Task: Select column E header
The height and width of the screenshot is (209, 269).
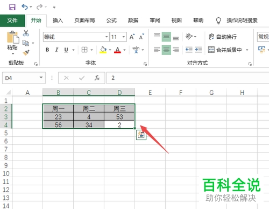Action: tap(150, 93)
